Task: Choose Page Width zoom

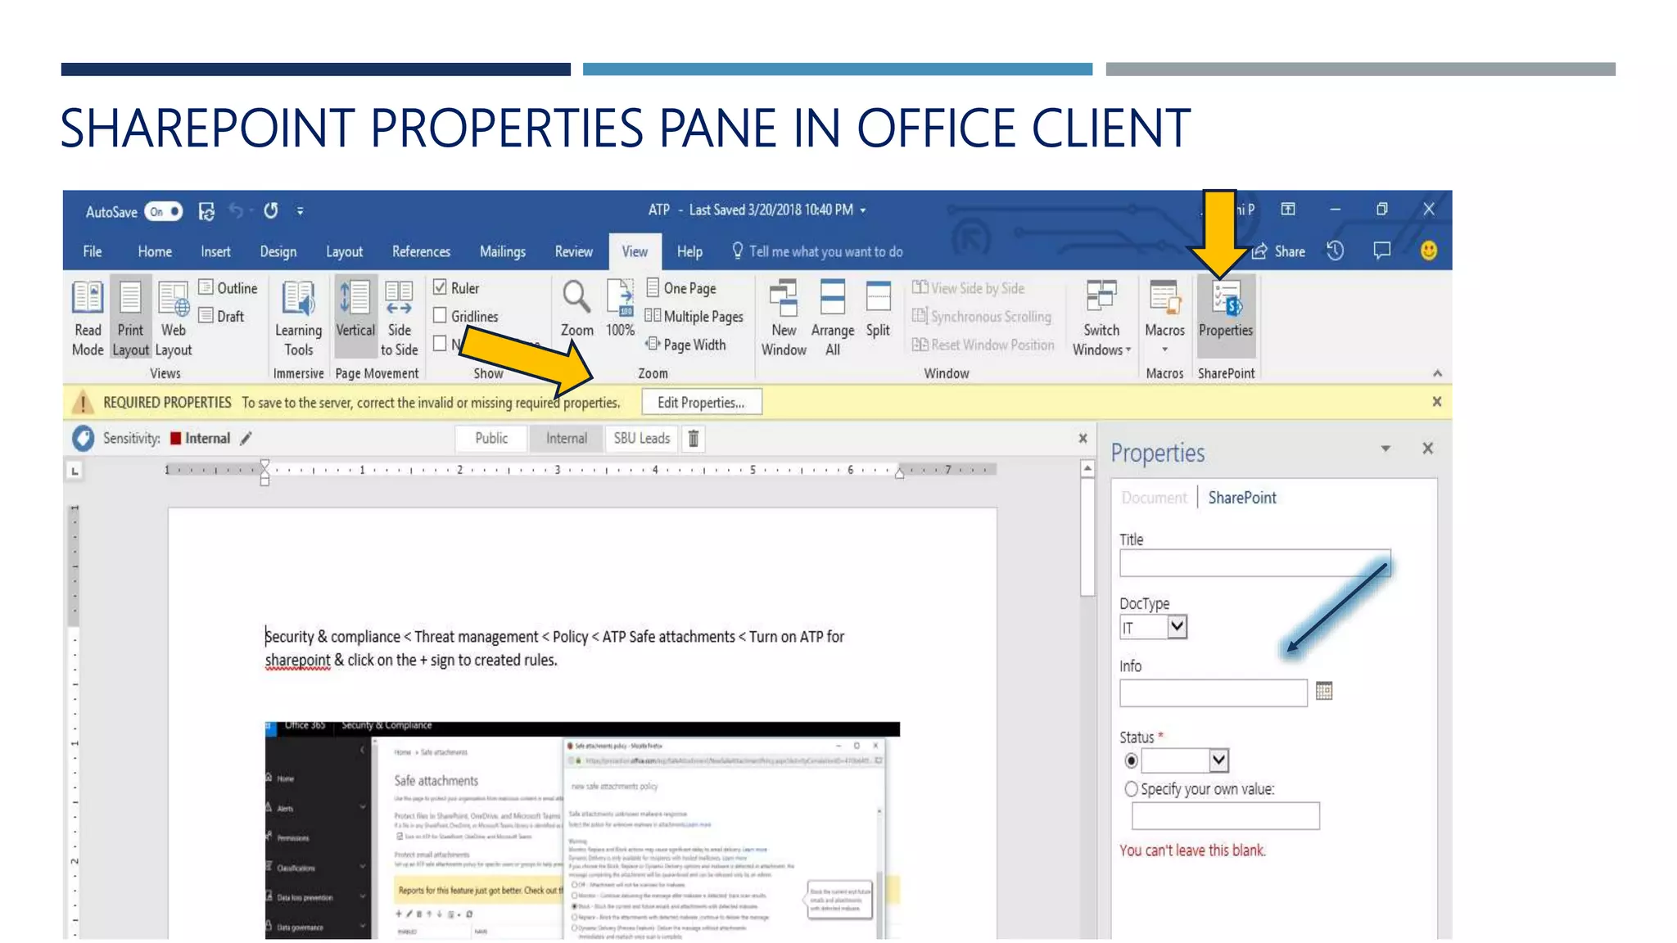Action: click(x=685, y=345)
